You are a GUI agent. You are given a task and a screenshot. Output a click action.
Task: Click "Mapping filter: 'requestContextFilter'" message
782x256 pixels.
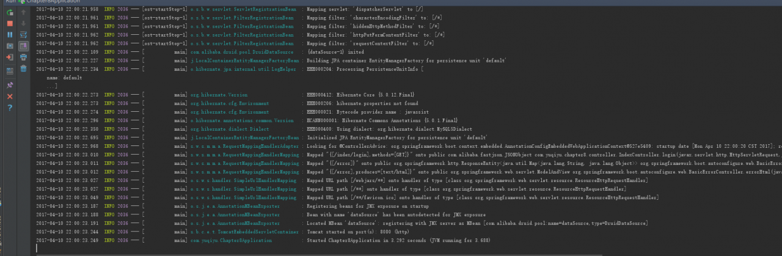(x=370, y=44)
